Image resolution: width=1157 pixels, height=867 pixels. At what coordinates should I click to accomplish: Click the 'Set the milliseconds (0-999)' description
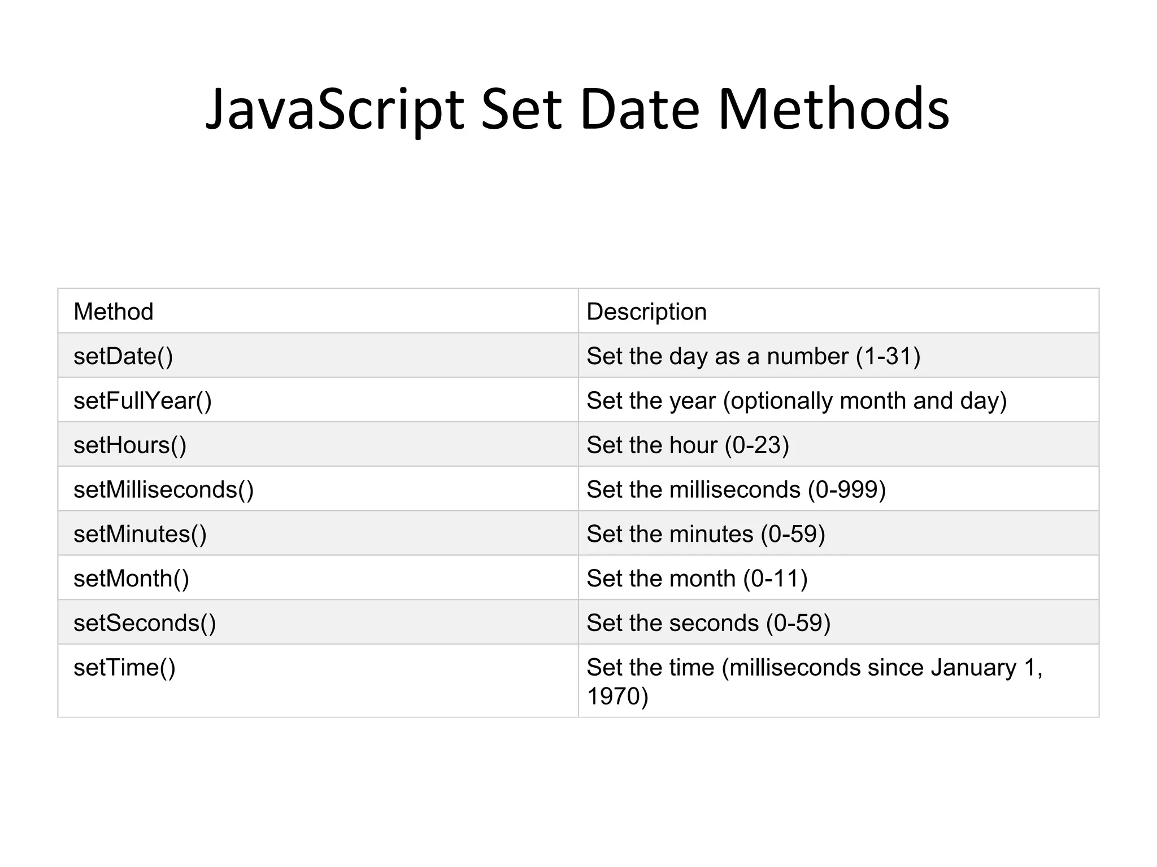[736, 489]
